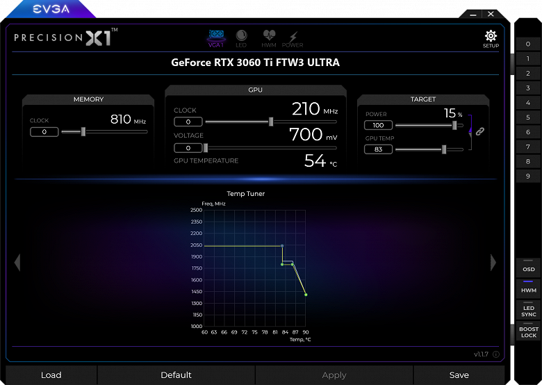Click the GPU clock slider handle
This screenshot has height=385, width=542.
click(x=271, y=122)
